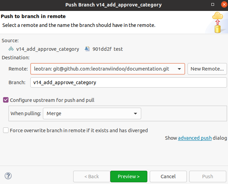Viewport: 228px width, 184px height.
Task: Click the Cancel button
Action: [x=168, y=177]
